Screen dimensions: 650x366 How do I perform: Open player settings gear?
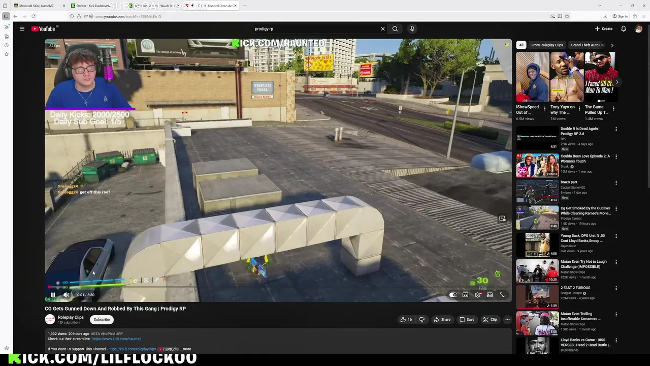pyautogui.click(x=478, y=295)
